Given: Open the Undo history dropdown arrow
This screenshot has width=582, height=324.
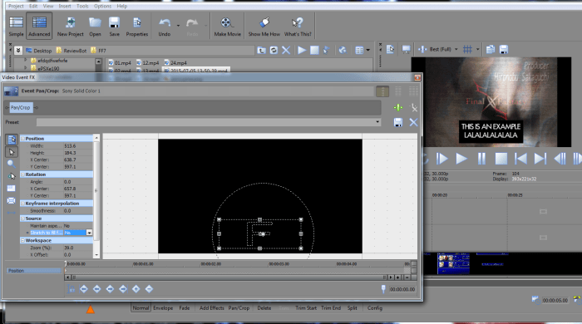Looking at the screenshot, I should coord(178,25).
